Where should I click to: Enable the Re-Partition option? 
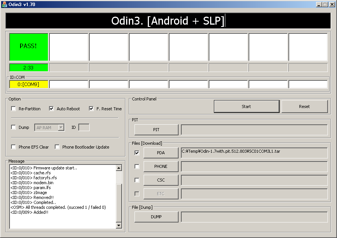coord(13,108)
